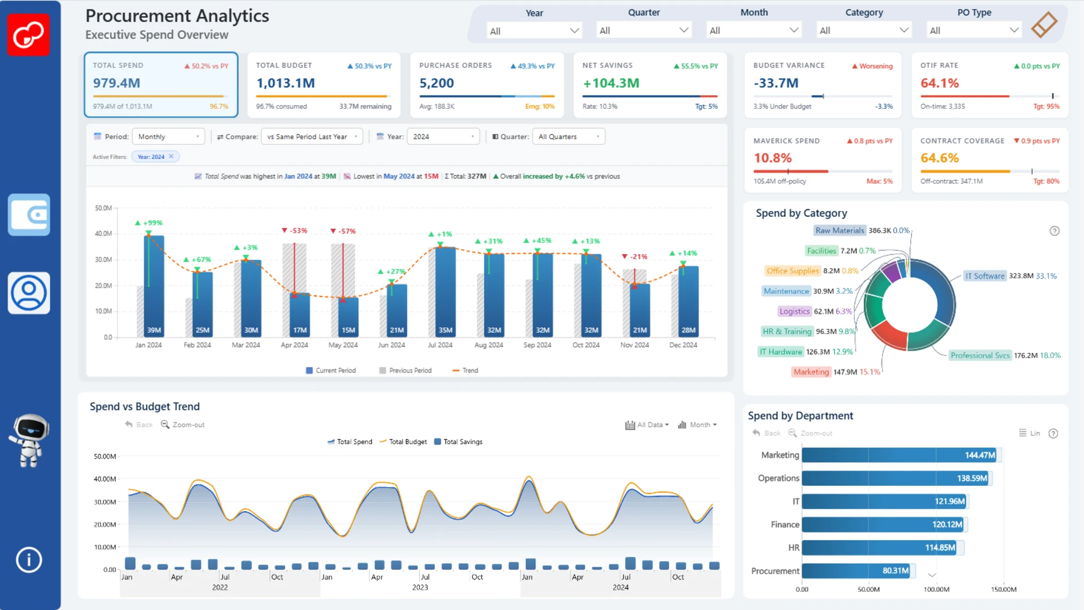Open the user profile icon in sidebar

[x=29, y=293]
